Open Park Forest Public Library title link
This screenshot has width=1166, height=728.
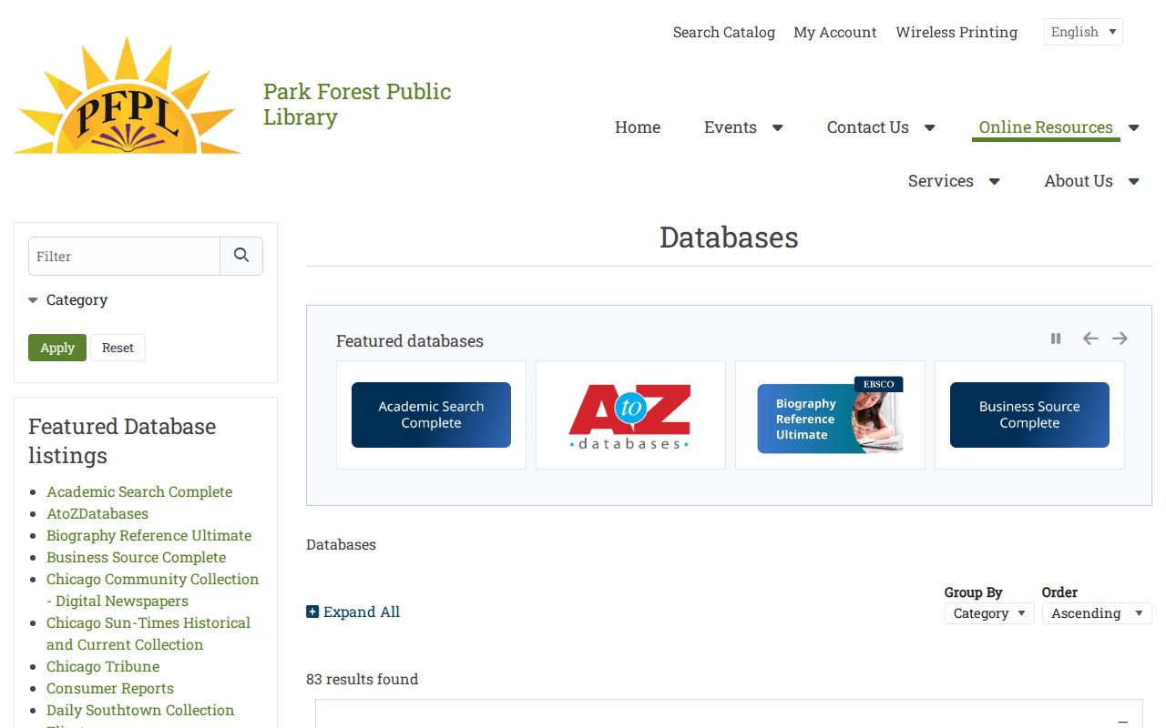point(357,104)
